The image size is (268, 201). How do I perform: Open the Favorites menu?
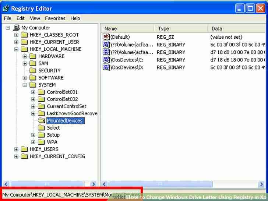click(x=55, y=18)
